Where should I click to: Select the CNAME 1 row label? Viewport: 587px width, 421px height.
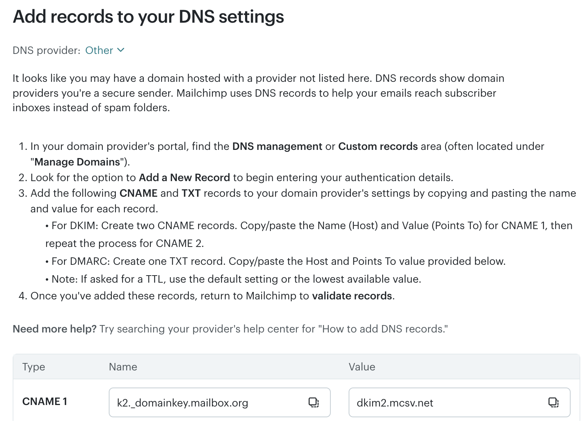(45, 402)
